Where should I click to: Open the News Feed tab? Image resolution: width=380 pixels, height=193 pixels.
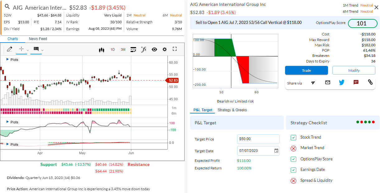(38, 39)
